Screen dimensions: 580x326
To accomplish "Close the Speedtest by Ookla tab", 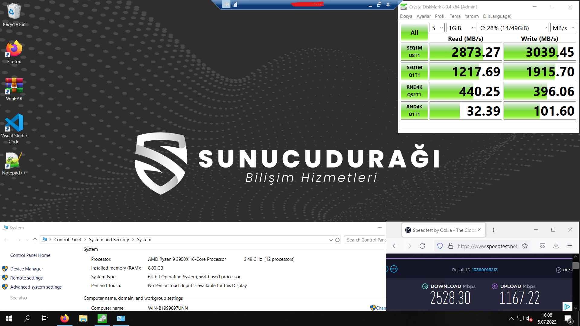I will [479, 230].
